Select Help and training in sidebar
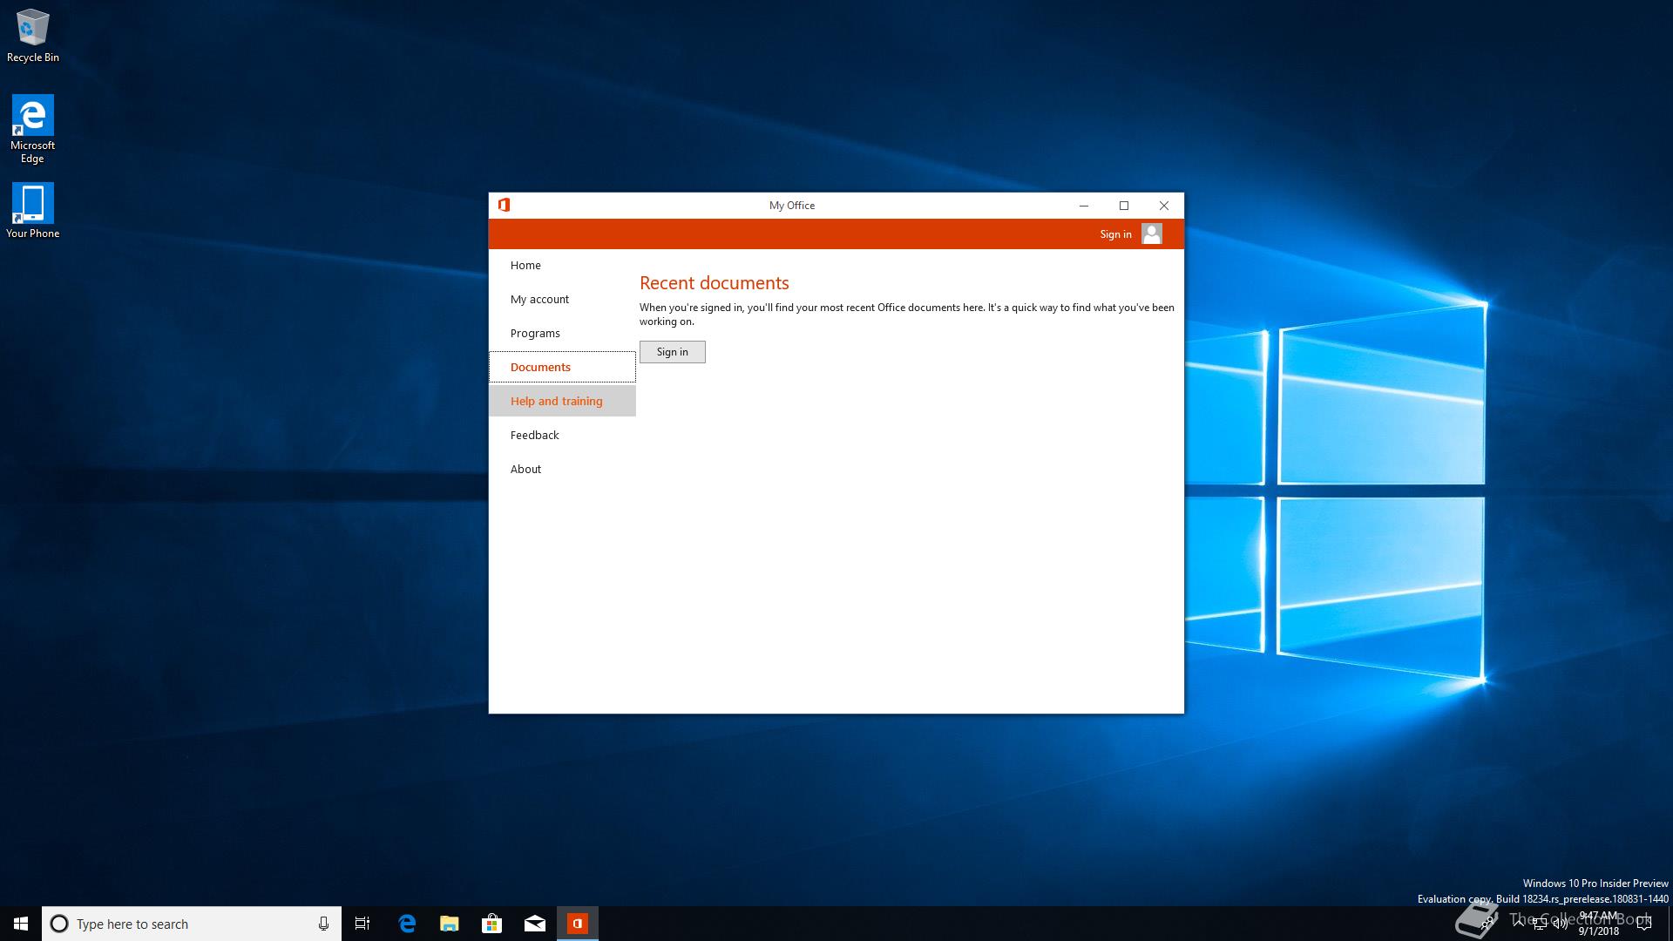Screen dimensions: 1673x941 pos(556,402)
